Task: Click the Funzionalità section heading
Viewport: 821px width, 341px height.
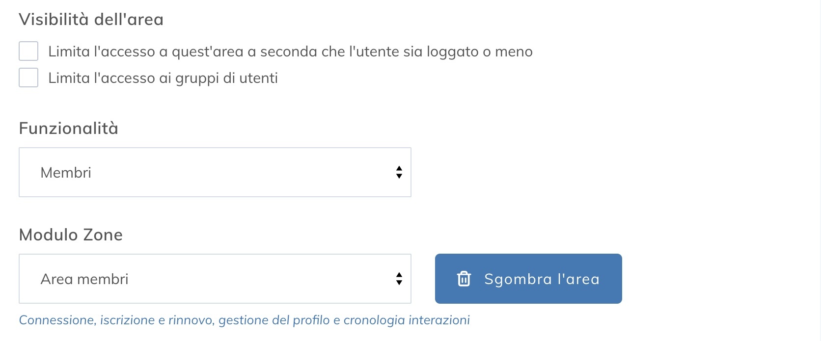Action: pos(68,128)
